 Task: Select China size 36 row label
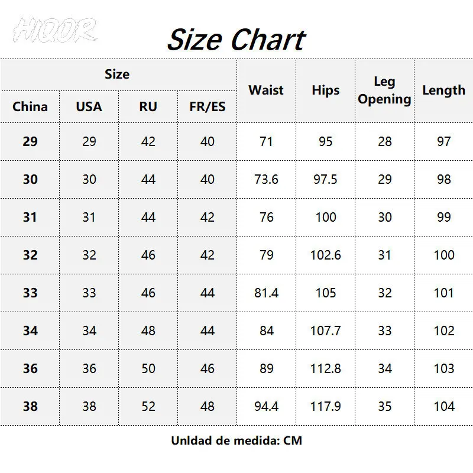(30, 369)
